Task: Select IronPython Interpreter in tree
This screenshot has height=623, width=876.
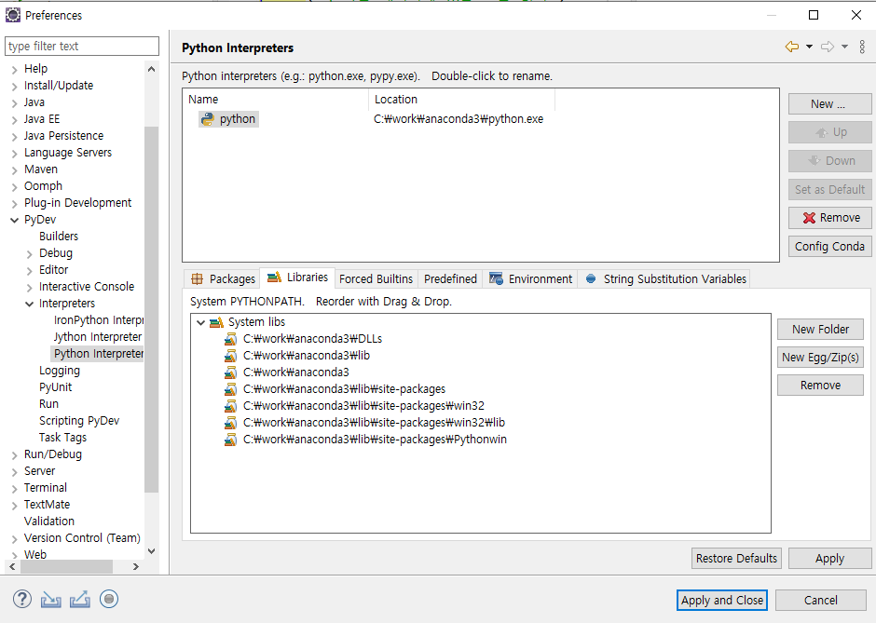Action: coord(99,319)
